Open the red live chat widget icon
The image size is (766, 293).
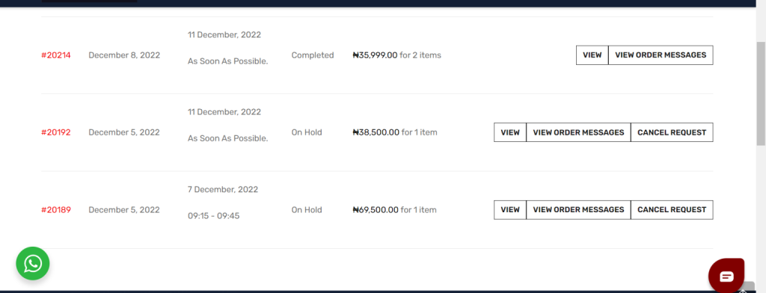click(x=726, y=276)
